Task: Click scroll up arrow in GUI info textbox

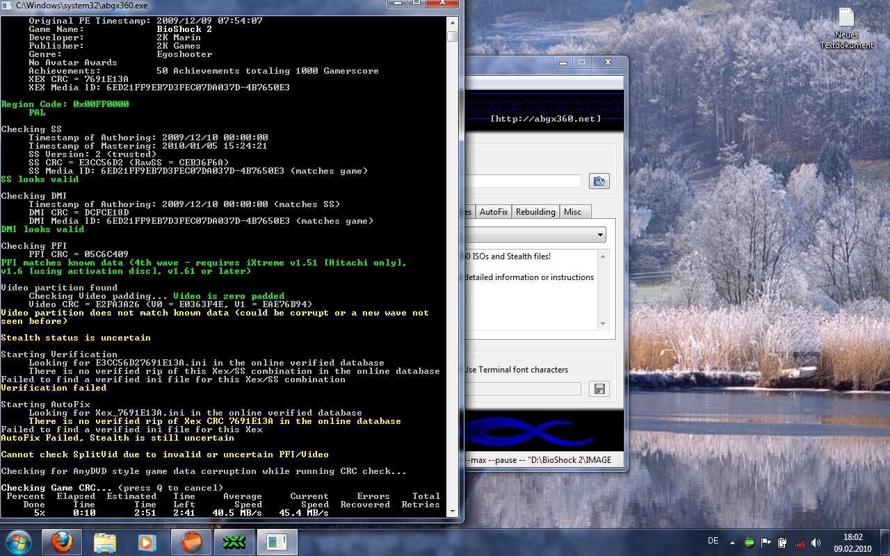Action: (x=603, y=256)
